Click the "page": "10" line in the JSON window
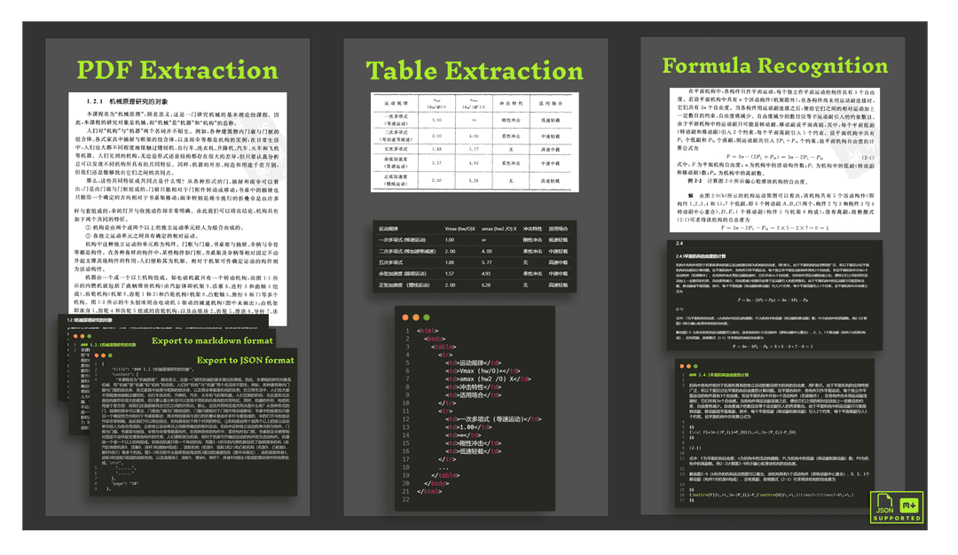 click(x=123, y=483)
